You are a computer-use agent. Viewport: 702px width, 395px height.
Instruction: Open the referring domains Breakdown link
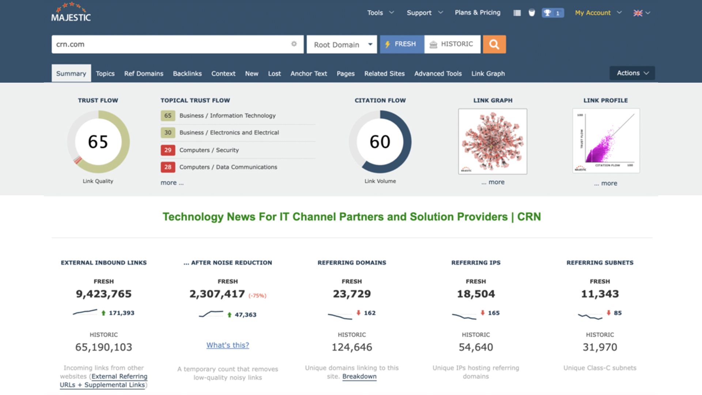[x=359, y=376]
